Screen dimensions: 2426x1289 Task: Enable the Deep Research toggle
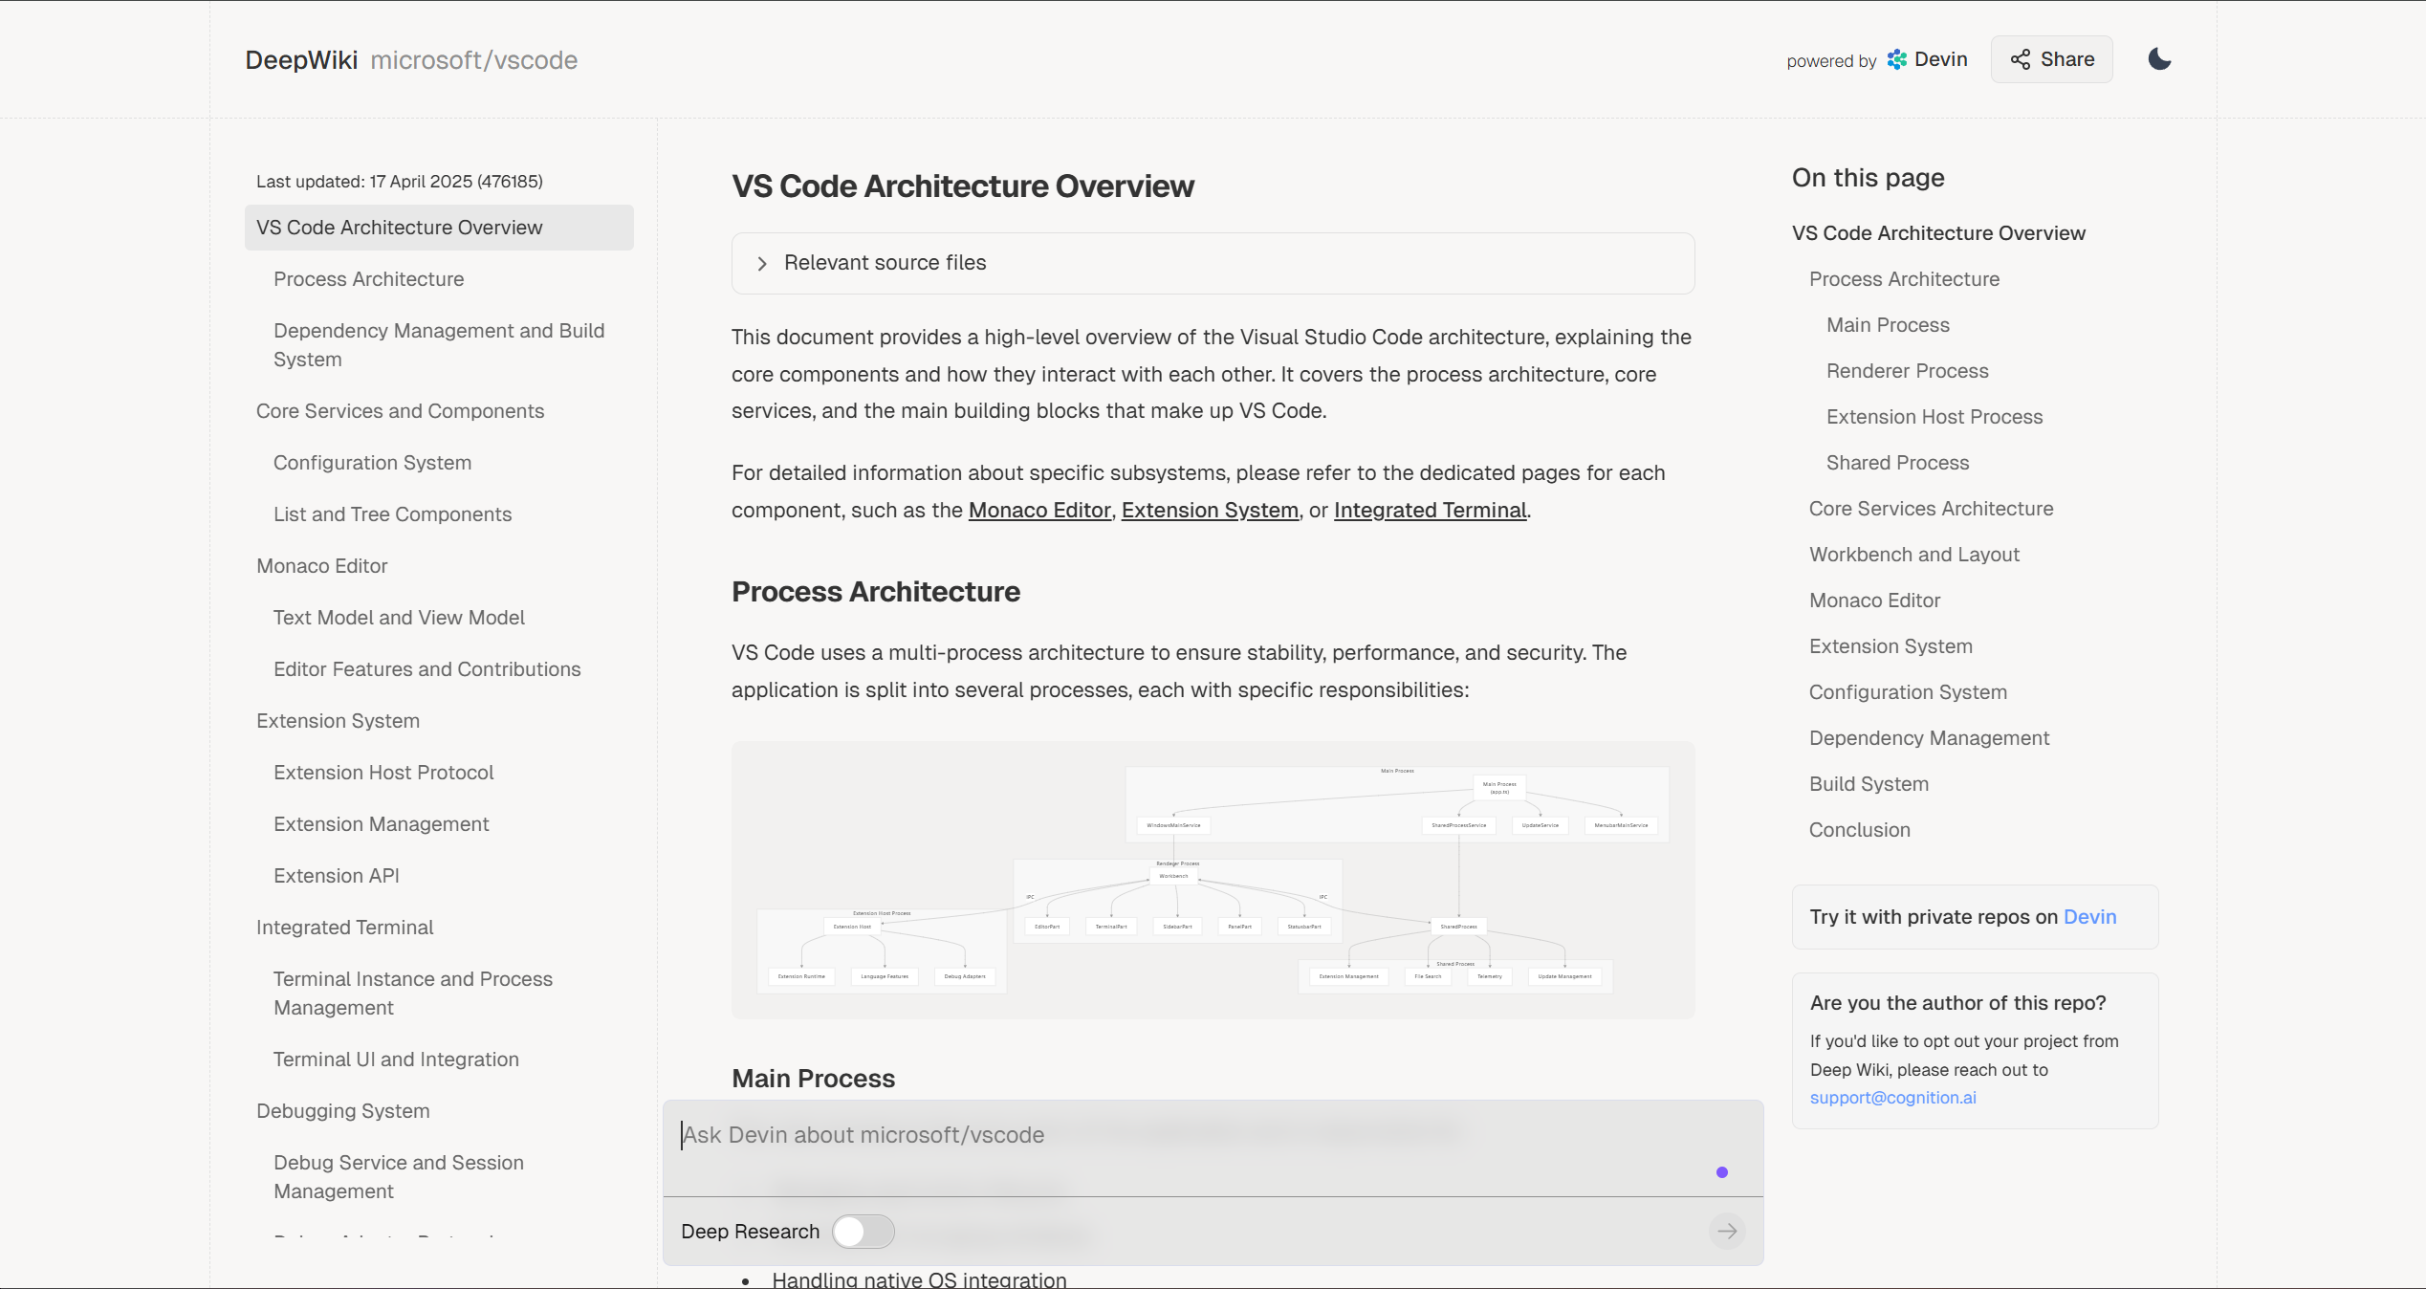[863, 1232]
